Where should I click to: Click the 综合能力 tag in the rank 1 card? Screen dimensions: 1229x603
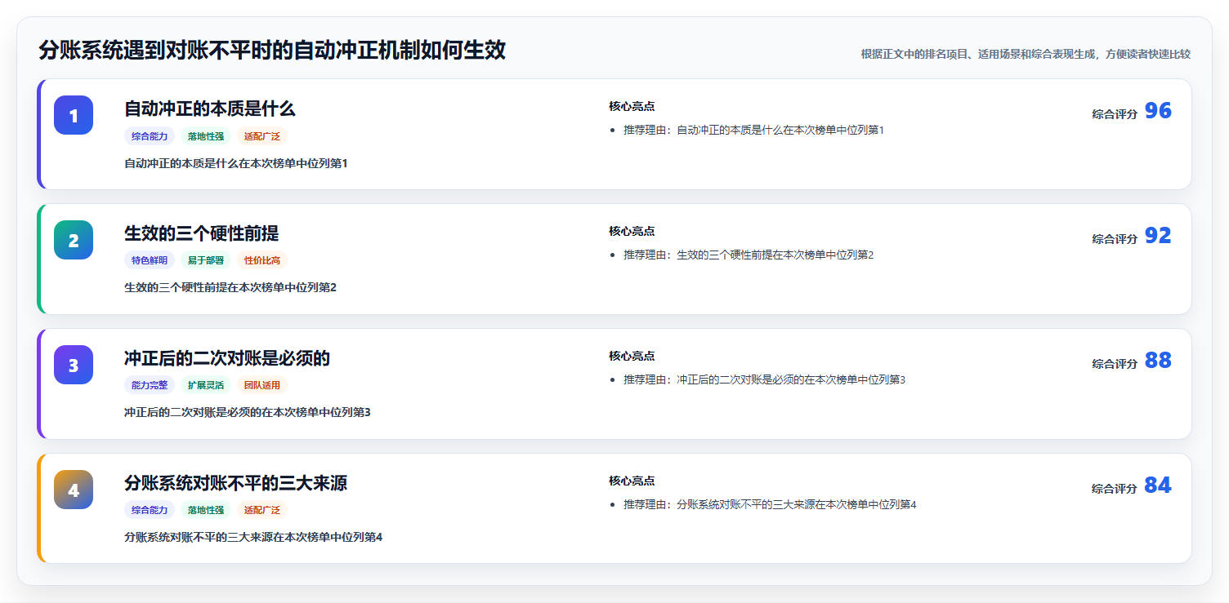tap(150, 136)
